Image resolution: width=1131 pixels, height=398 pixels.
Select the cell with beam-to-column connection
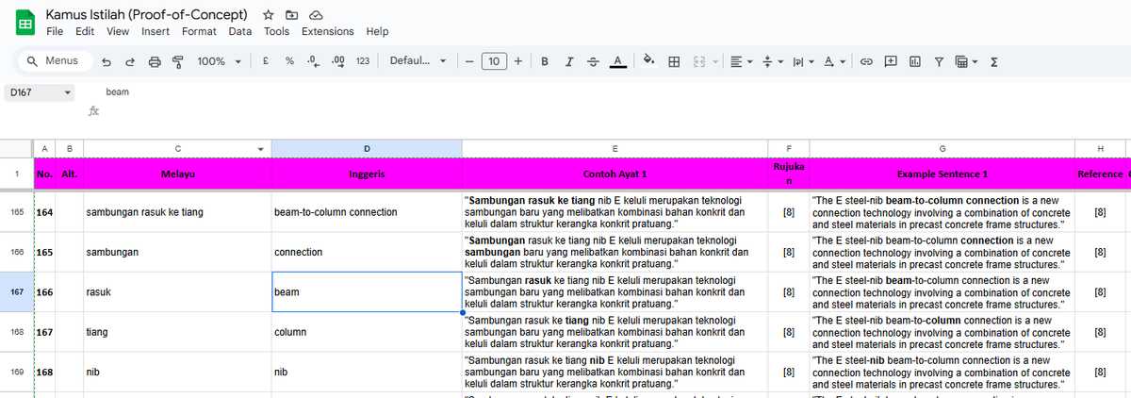(367, 213)
